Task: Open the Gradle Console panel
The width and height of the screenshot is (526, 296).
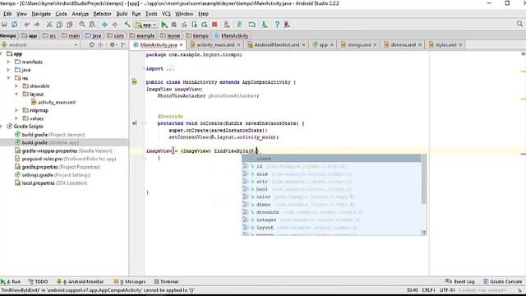Action: 502,281
